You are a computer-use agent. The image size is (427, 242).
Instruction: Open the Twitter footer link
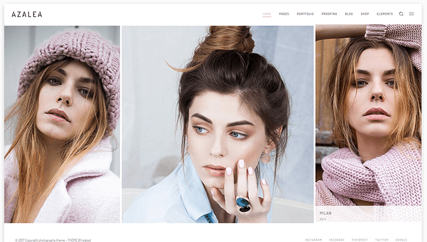click(x=381, y=240)
